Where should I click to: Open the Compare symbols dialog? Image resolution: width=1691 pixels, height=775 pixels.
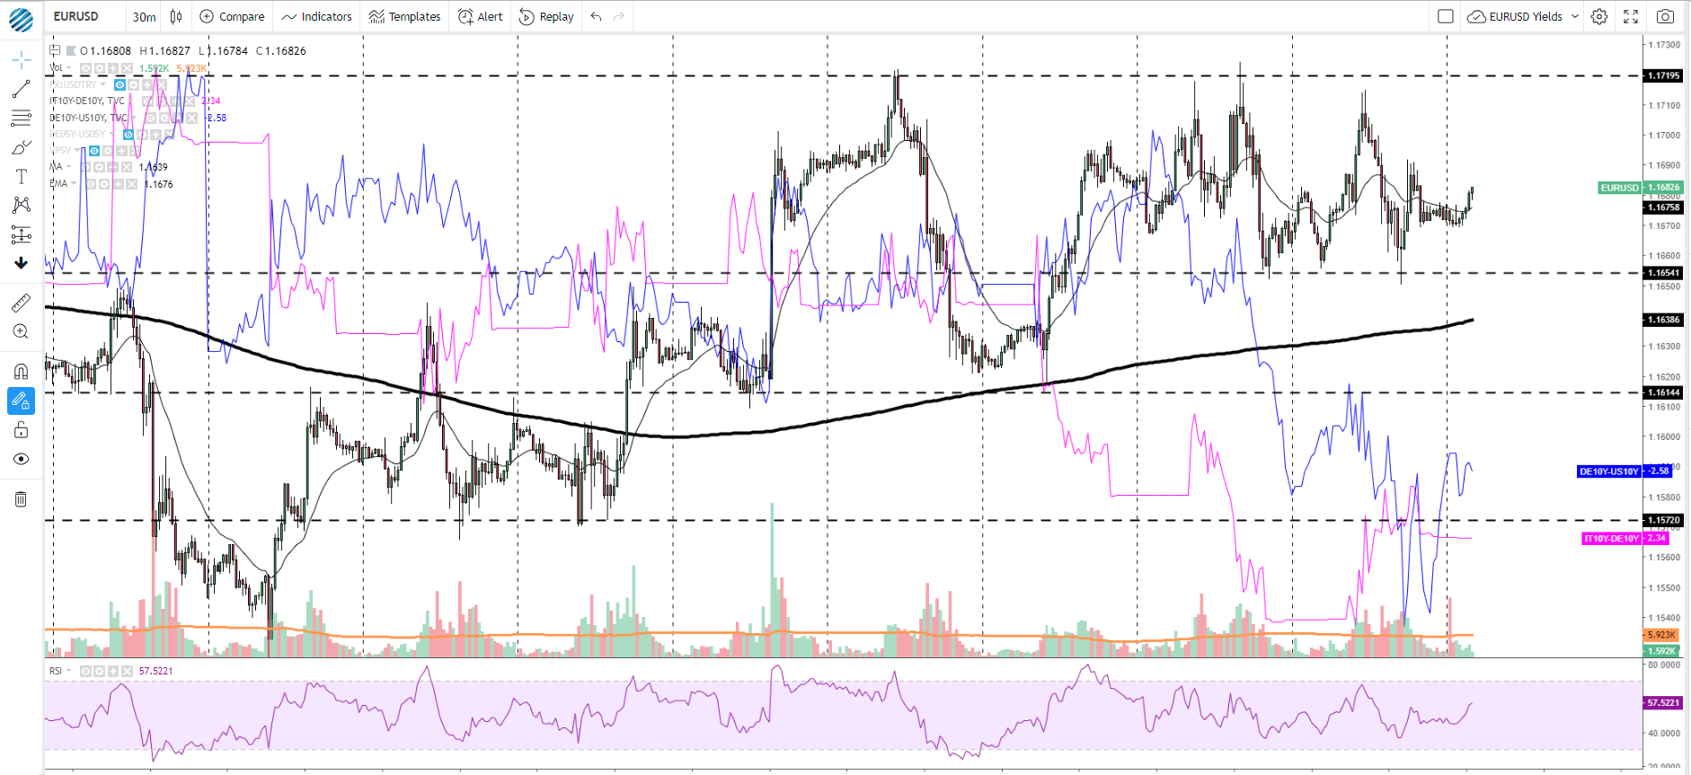pyautogui.click(x=232, y=16)
